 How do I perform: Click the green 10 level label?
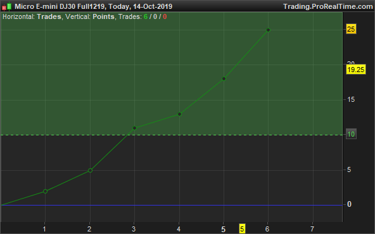pos(351,134)
